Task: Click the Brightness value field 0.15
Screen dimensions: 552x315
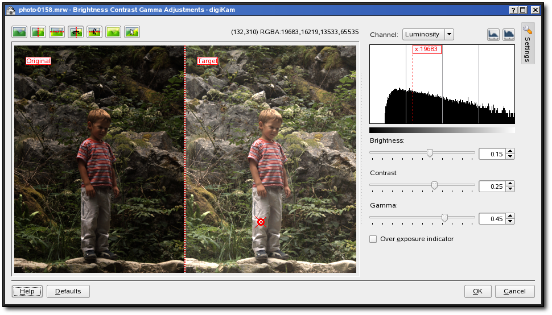Action: coord(492,154)
